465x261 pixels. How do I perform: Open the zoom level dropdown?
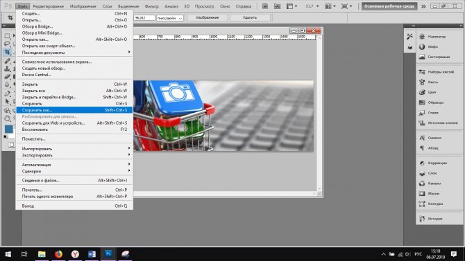(x=312, y=6)
